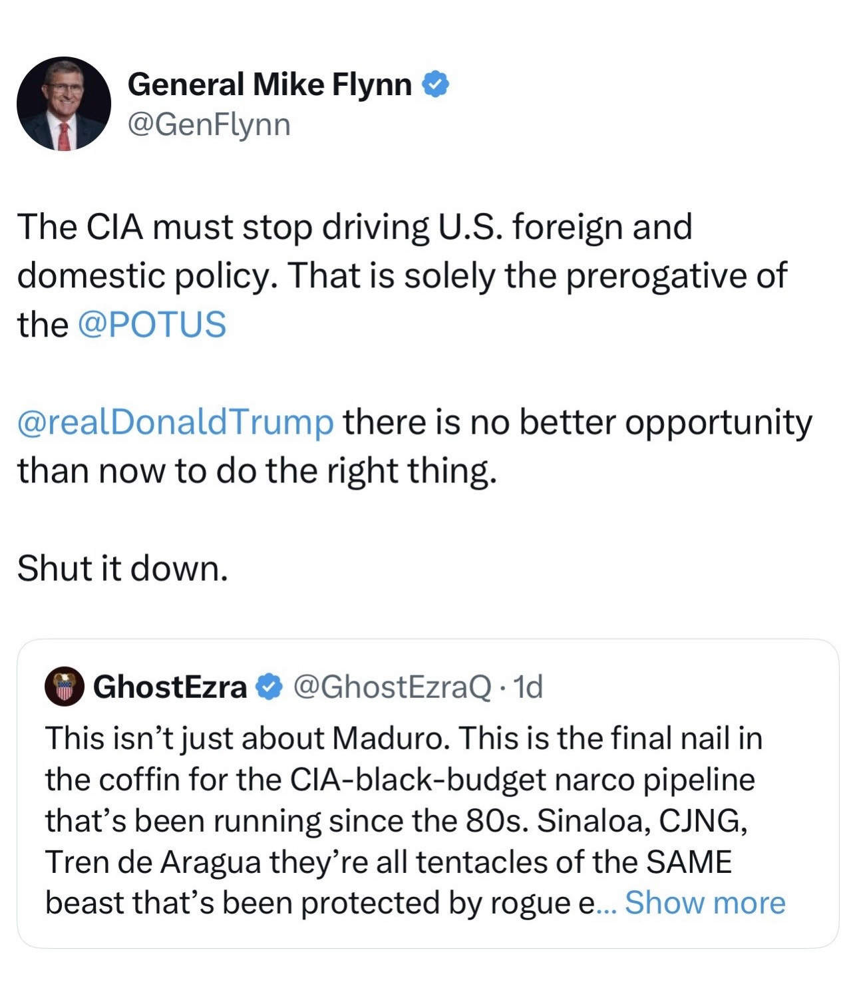Click the "Sinaloa, CJNG," text
The height and width of the screenshot is (1000, 857).
(x=642, y=821)
